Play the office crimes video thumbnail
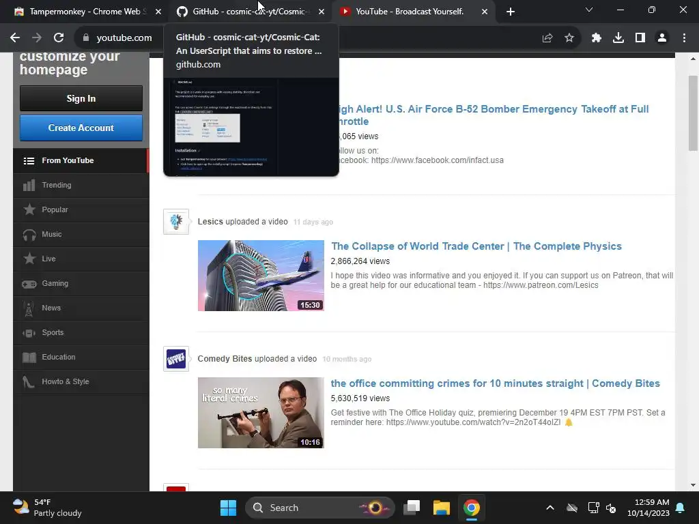This screenshot has height=524, width=699. coord(261,413)
